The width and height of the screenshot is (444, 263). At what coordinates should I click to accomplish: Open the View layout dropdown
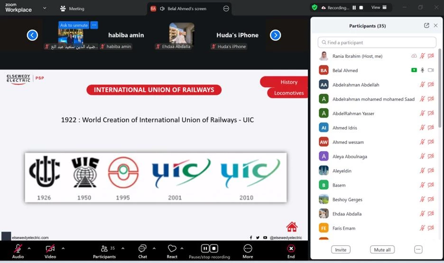pos(379,8)
